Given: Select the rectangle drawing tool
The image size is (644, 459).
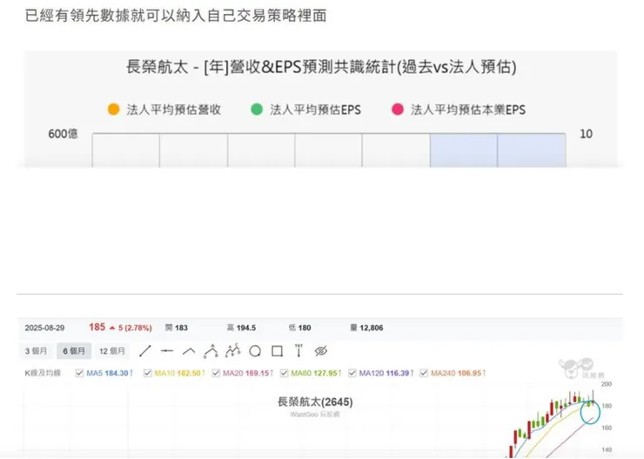Looking at the screenshot, I should click(x=278, y=351).
